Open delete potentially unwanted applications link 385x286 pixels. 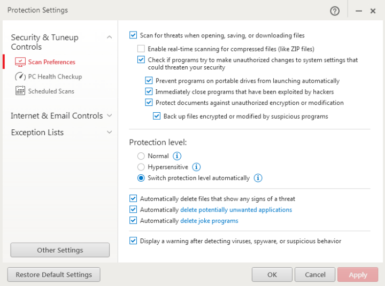pyautogui.click(x=236, y=210)
